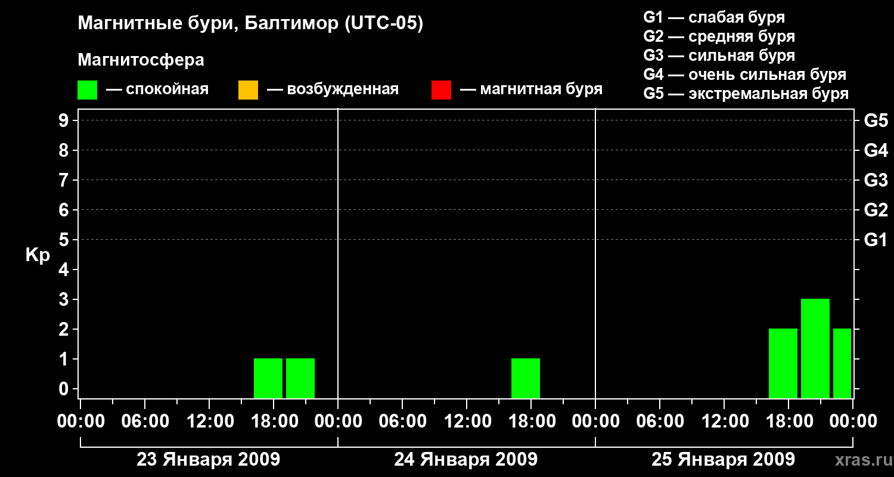Viewport: 894px width, 477px height.
Task: Click the Kp axis label
Action: (x=37, y=255)
